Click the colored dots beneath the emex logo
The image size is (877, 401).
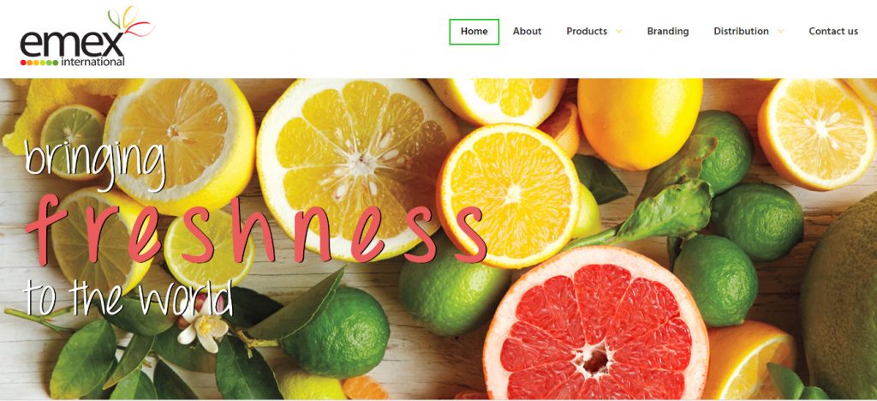39,63
